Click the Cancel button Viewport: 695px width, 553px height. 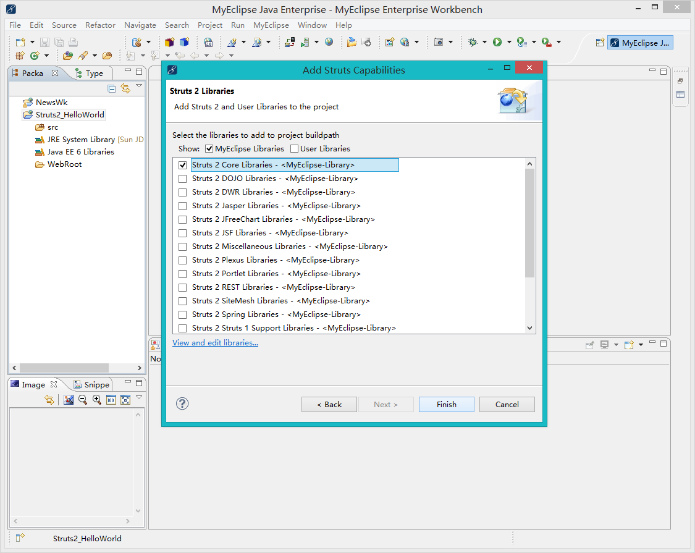507,405
